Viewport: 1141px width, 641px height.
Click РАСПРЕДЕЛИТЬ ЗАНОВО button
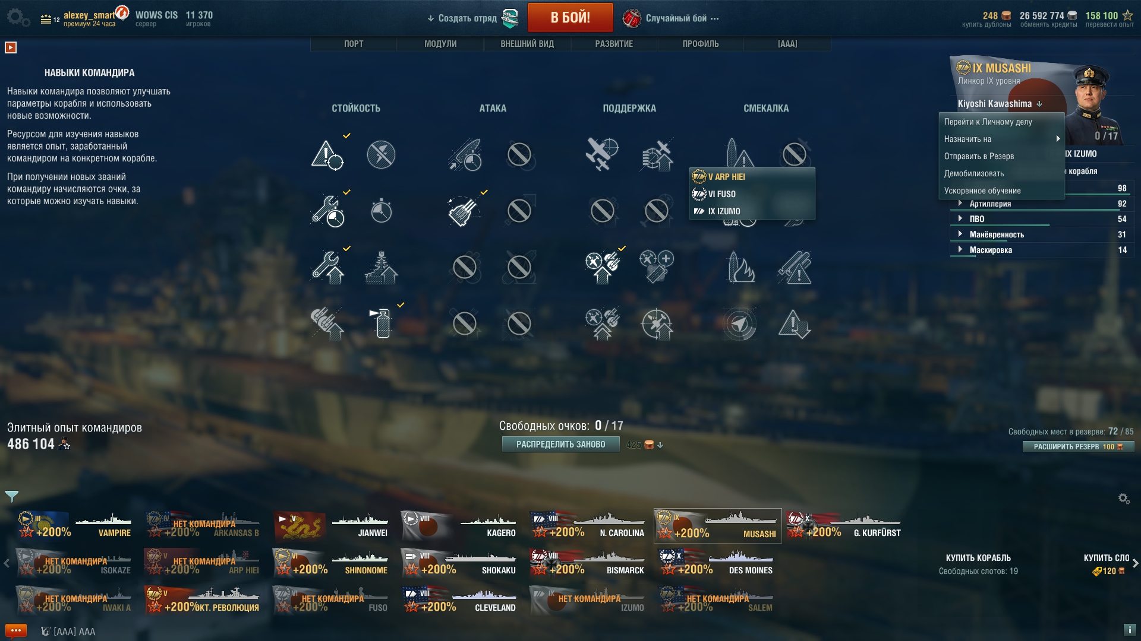coord(560,445)
